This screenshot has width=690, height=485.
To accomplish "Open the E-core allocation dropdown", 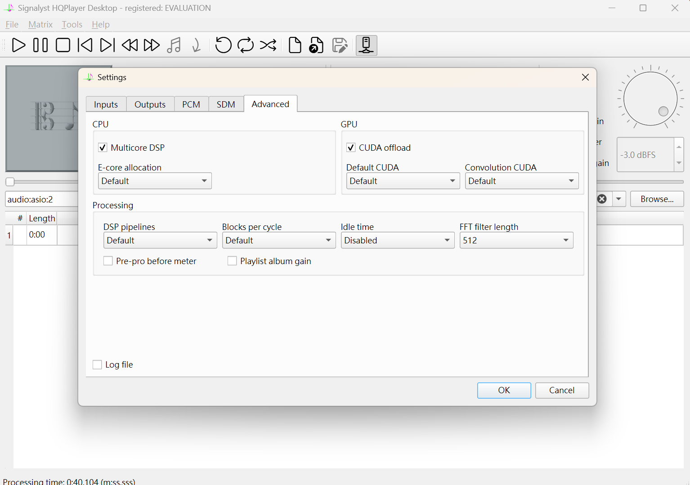I will point(155,181).
